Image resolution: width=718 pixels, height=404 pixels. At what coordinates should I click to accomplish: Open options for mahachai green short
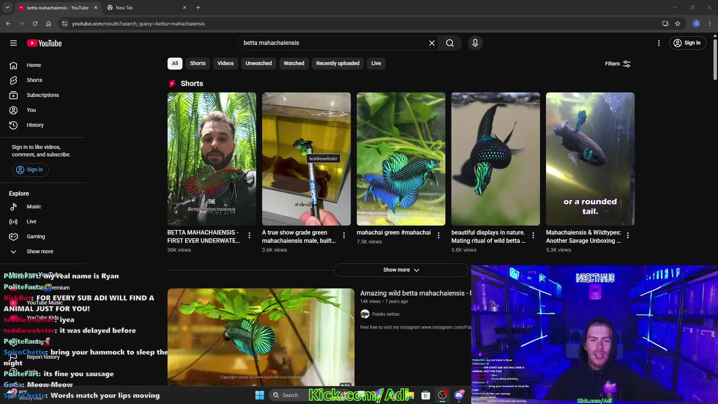[439, 236]
